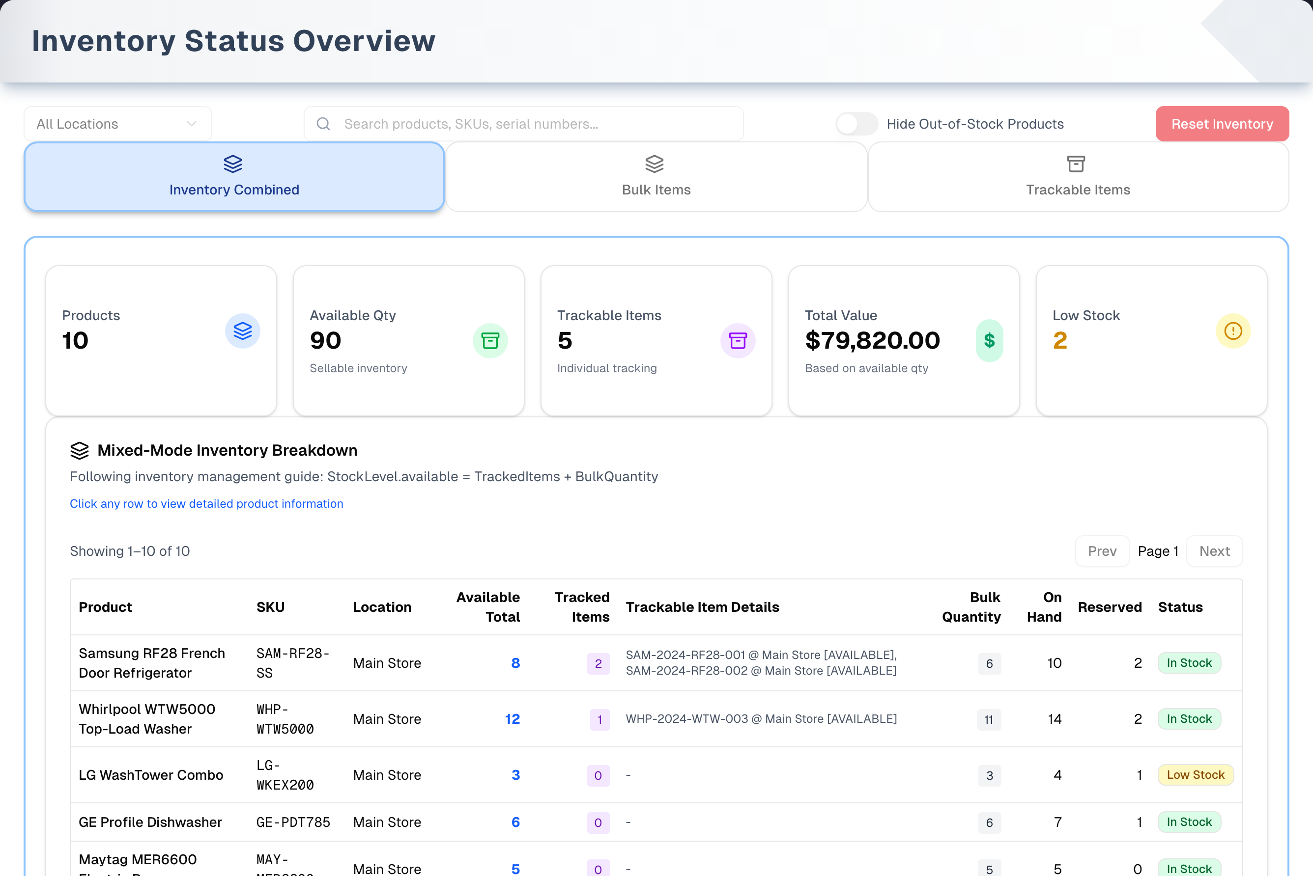Image resolution: width=1313 pixels, height=876 pixels.
Task: Click In Stock badge in GE Profile Dishwasher row
Action: pyautogui.click(x=1190, y=822)
